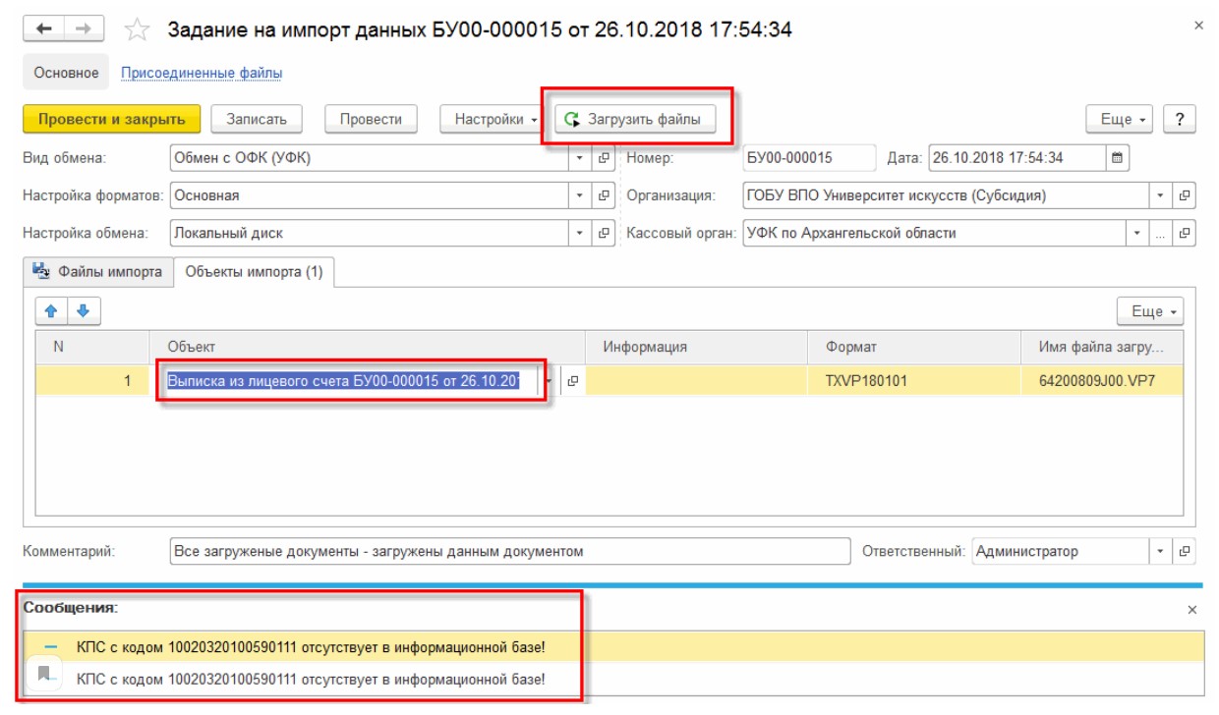1219x715 pixels.
Task: Expand the Ответственный dropdown
Action: click(1161, 551)
